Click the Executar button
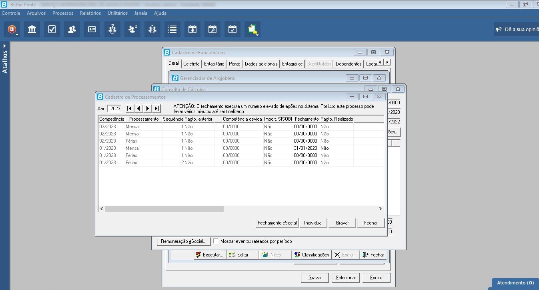Screen dimensions: 539x290 (x=210, y=255)
